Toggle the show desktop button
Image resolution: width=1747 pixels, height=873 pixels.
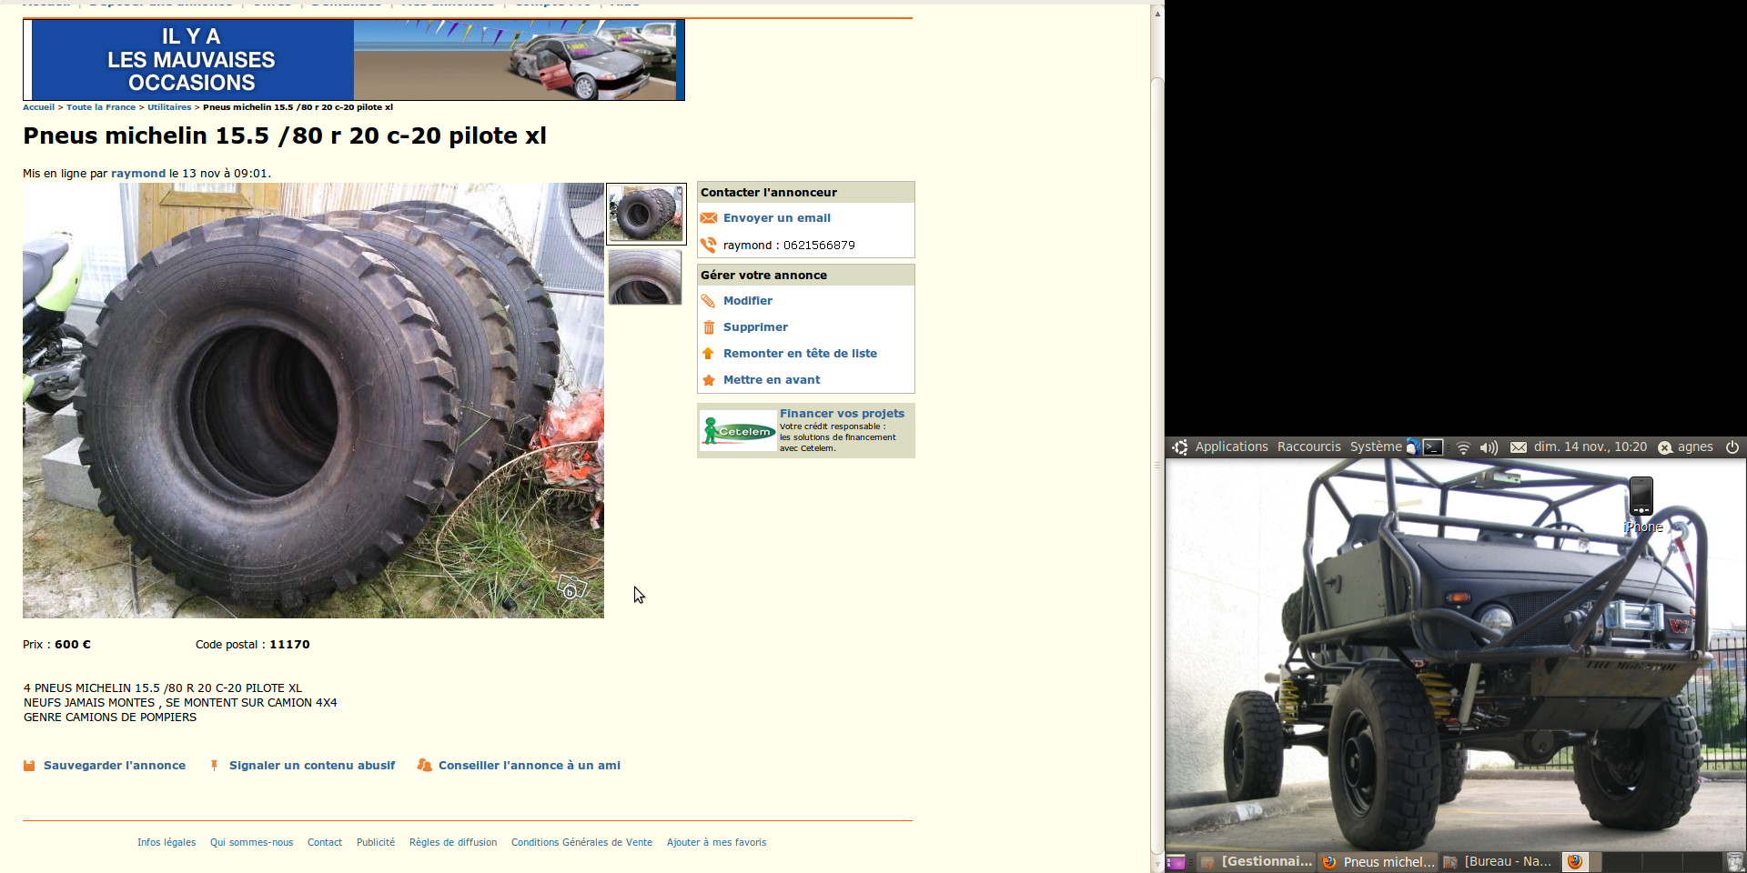pos(1176,862)
